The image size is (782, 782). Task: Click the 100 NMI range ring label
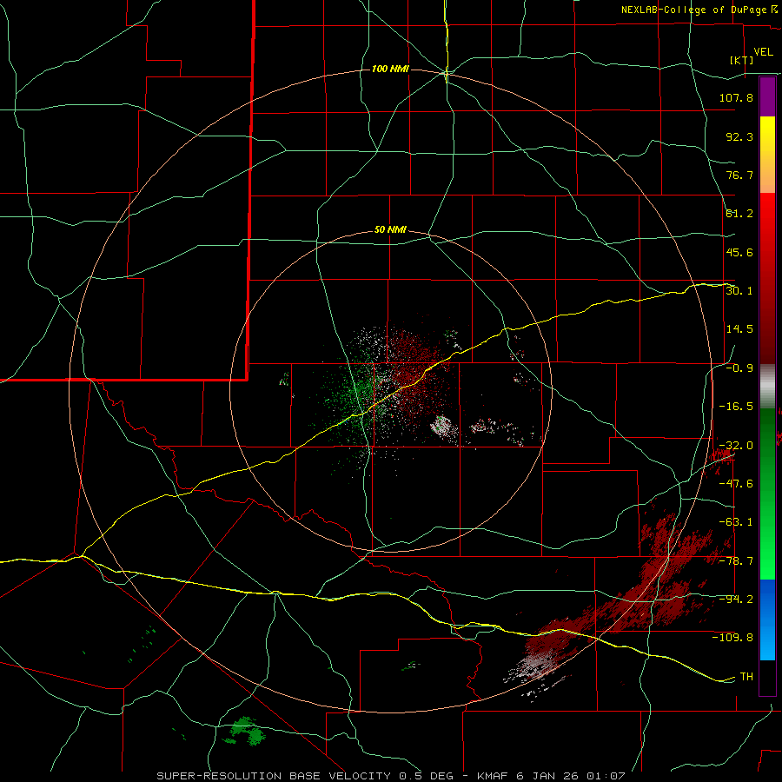click(x=390, y=69)
